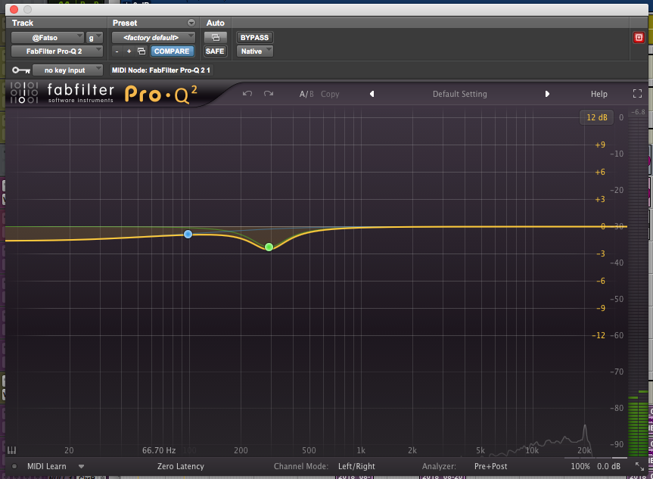Go to previous preset arrow
The height and width of the screenshot is (479, 653).
pyautogui.click(x=372, y=94)
